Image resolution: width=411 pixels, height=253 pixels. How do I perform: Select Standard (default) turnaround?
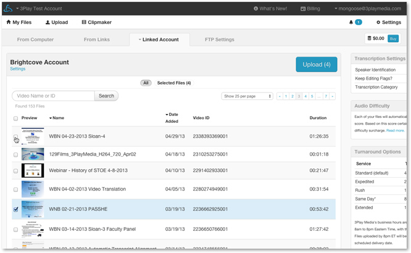click(372, 173)
